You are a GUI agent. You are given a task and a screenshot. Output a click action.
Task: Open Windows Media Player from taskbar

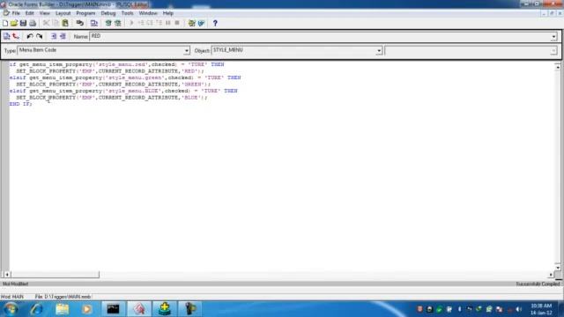click(x=87, y=309)
